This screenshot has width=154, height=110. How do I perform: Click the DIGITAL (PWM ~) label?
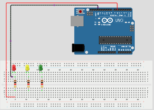pos(118,15)
